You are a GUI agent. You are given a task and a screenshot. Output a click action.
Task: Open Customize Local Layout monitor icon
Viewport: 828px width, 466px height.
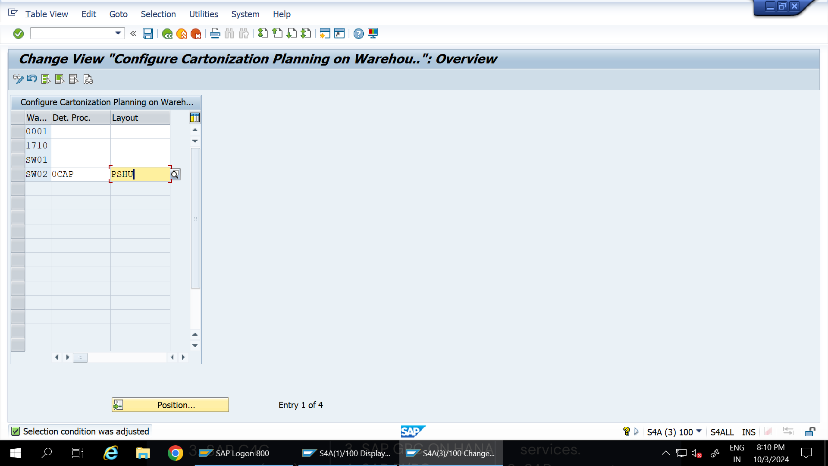pyautogui.click(x=373, y=34)
